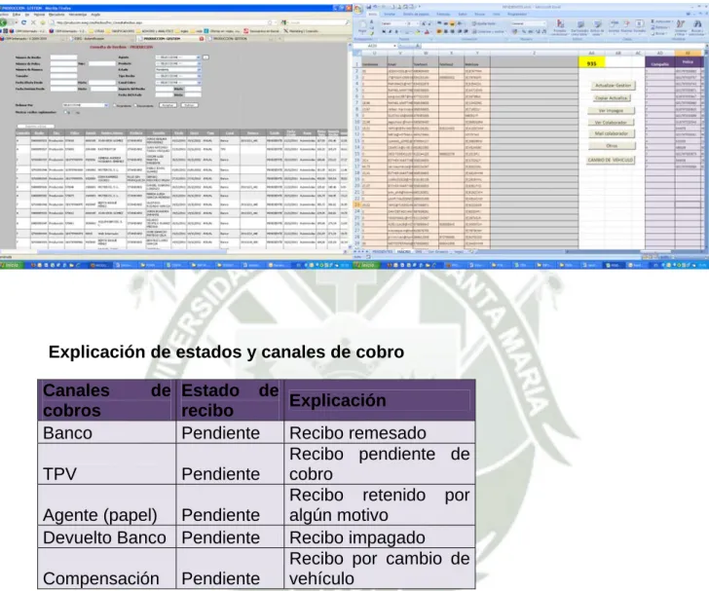This screenshot has height=591, width=709.
Task: Toggle Italic in Excel ribbon
Action: click(390, 32)
